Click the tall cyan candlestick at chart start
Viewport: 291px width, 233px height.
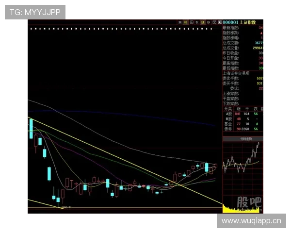(31, 129)
